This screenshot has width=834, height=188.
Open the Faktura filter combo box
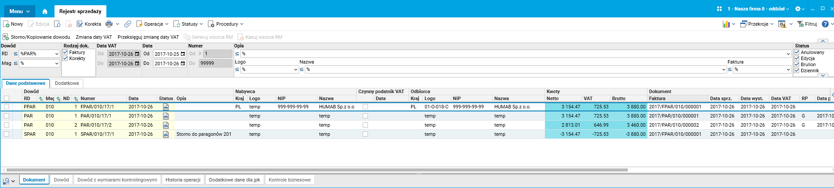pos(762,70)
